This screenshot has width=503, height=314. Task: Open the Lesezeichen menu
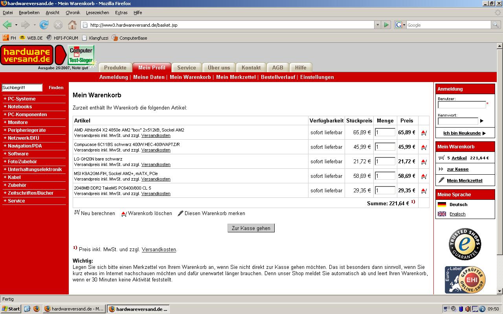point(97,13)
